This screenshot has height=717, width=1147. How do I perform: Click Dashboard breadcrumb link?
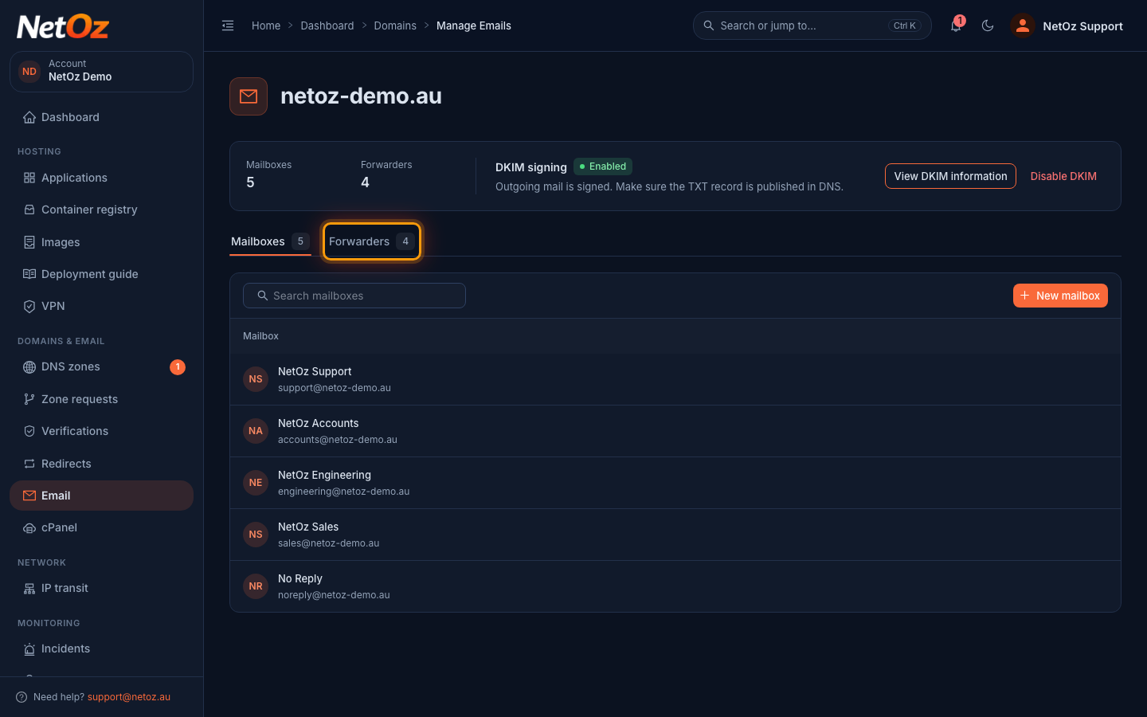tap(327, 25)
